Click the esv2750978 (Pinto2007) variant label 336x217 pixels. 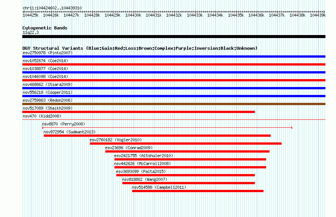coord(48,53)
